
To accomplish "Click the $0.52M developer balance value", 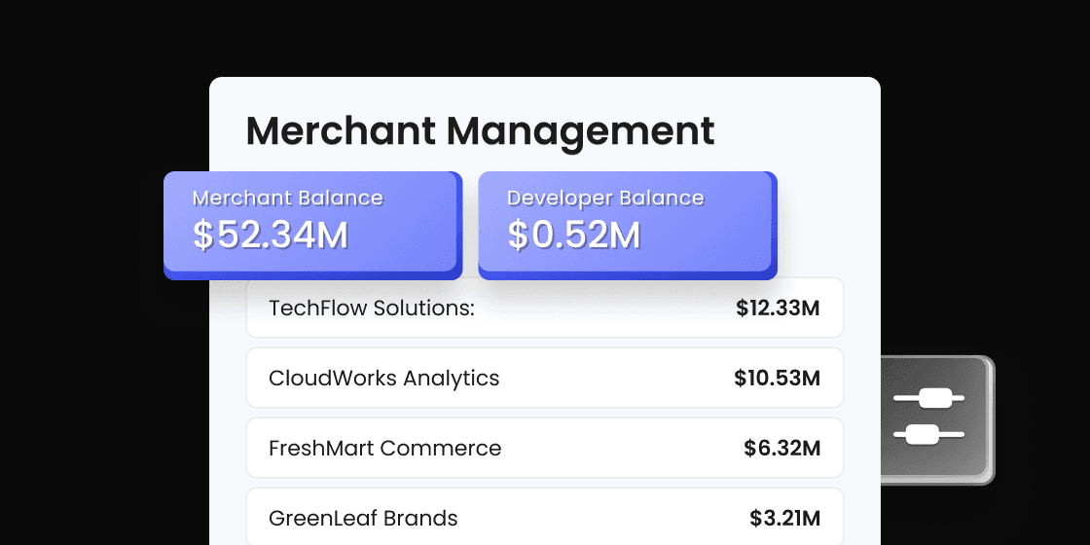I will point(573,236).
